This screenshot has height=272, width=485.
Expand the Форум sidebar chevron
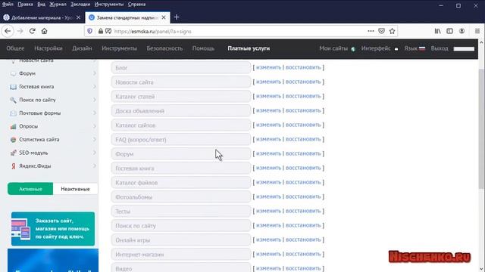[x=94, y=73]
